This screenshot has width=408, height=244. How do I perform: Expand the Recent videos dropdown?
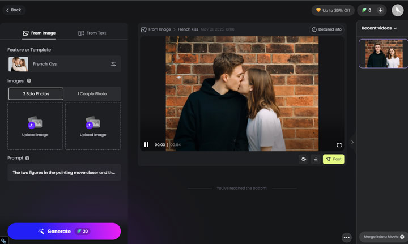[x=379, y=28]
